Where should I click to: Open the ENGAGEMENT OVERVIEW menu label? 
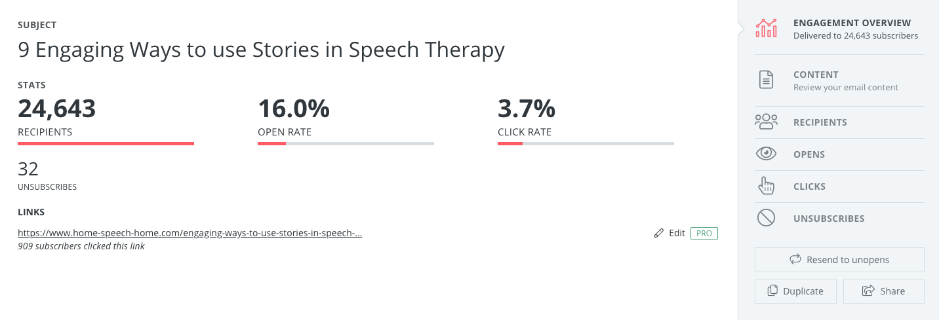click(x=852, y=23)
